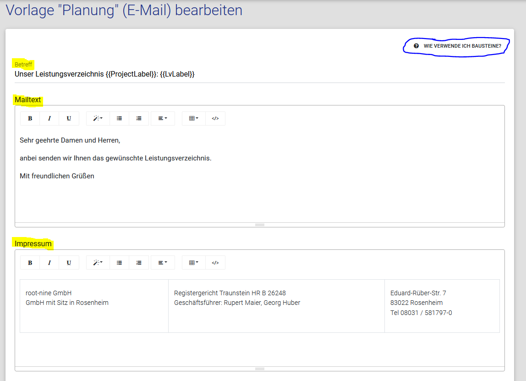Toggle italic in the Mailtext toolbar
The image size is (526, 381).
[49, 118]
